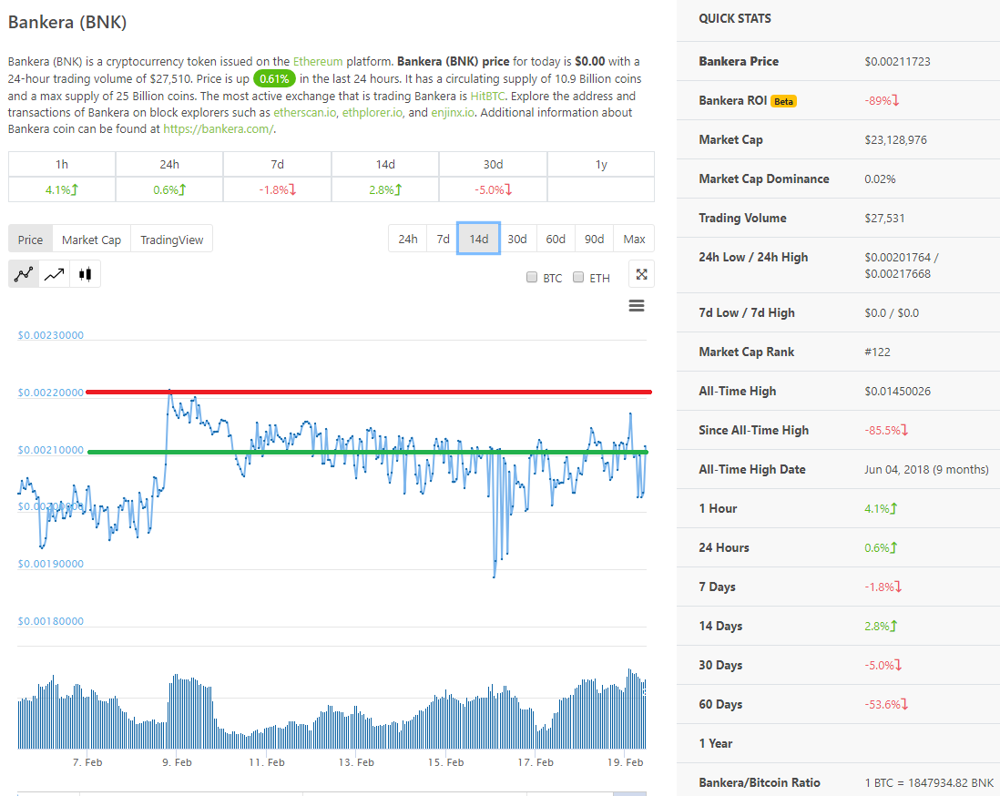
Task: Switch to the Market Cap tab
Action: [91, 240]
